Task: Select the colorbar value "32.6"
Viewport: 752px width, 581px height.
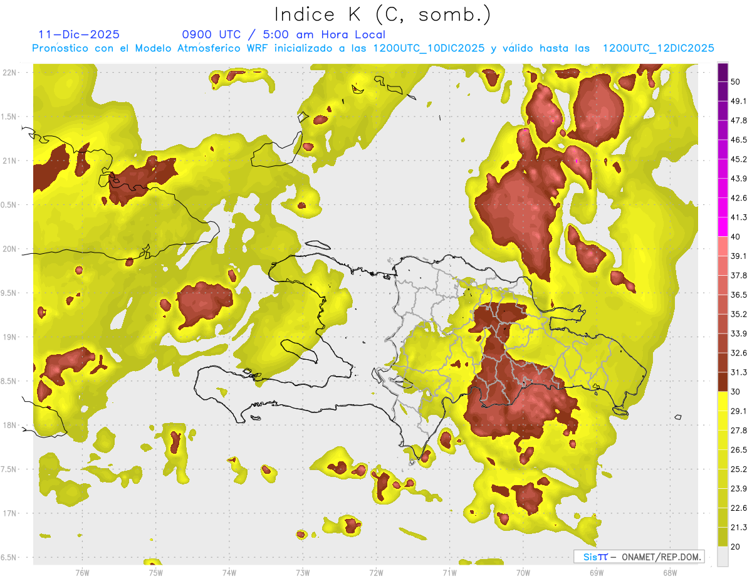Action: click(739, 353)
